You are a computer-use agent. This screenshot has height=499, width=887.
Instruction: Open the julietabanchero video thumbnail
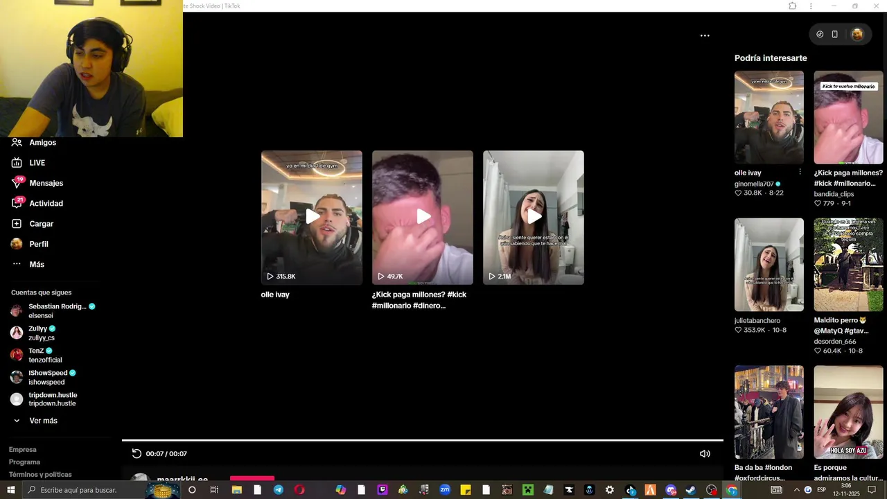[769, 265]
